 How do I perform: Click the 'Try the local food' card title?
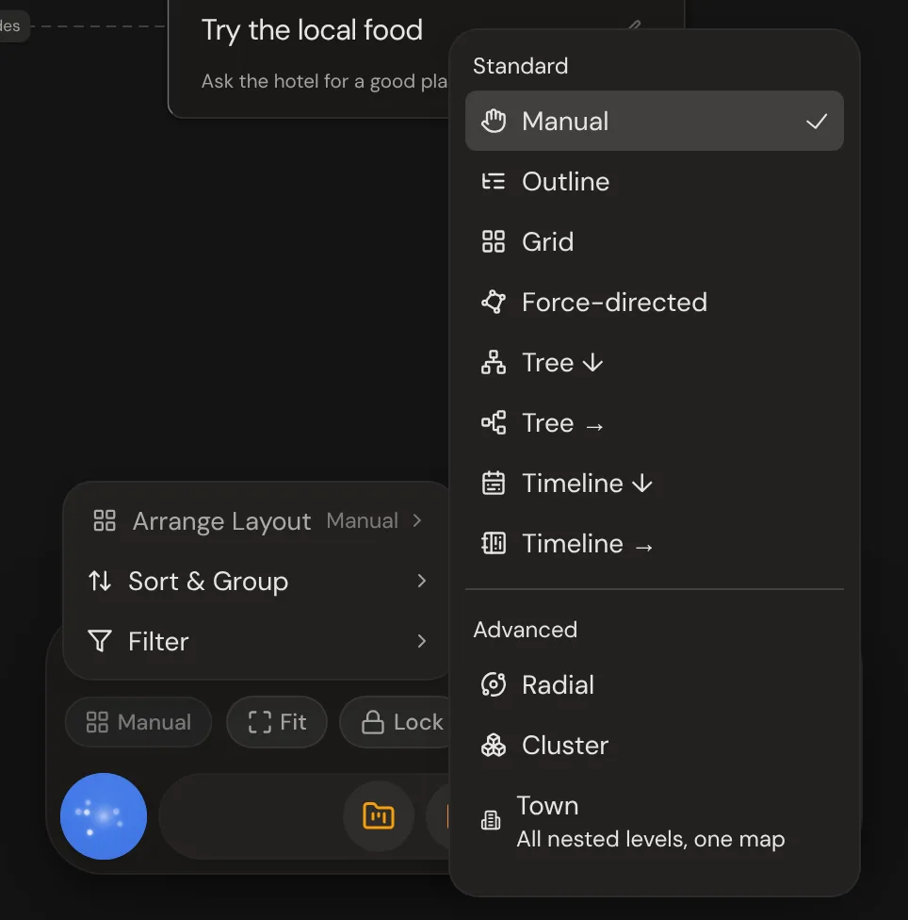(x=312, y=30)
